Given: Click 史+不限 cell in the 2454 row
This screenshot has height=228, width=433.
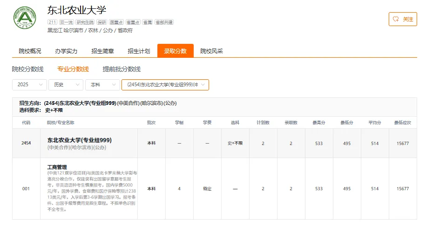Looking at the screenshot, I should [235, 143].
